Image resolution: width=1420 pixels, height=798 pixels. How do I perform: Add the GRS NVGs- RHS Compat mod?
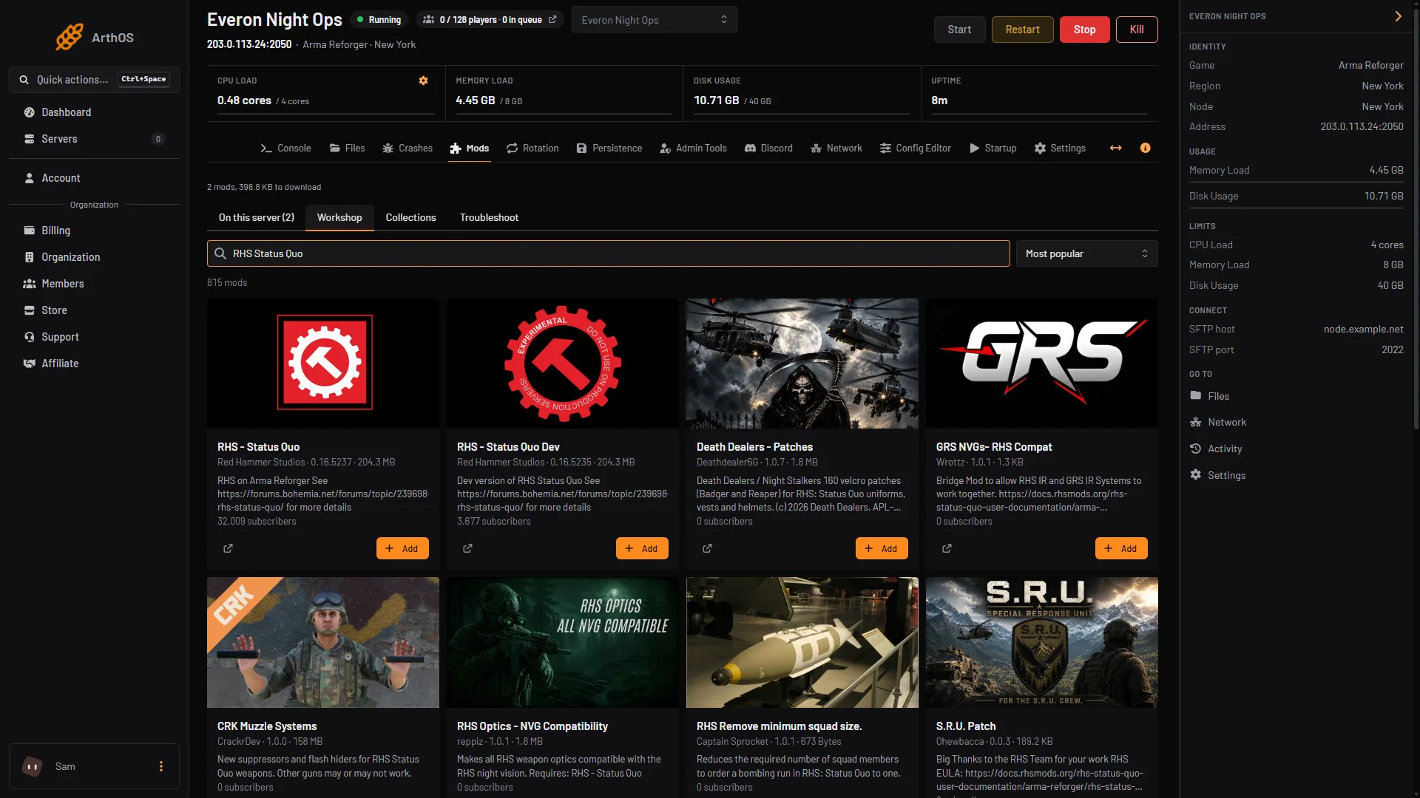pyautogui.click(x=1121, y=548)
